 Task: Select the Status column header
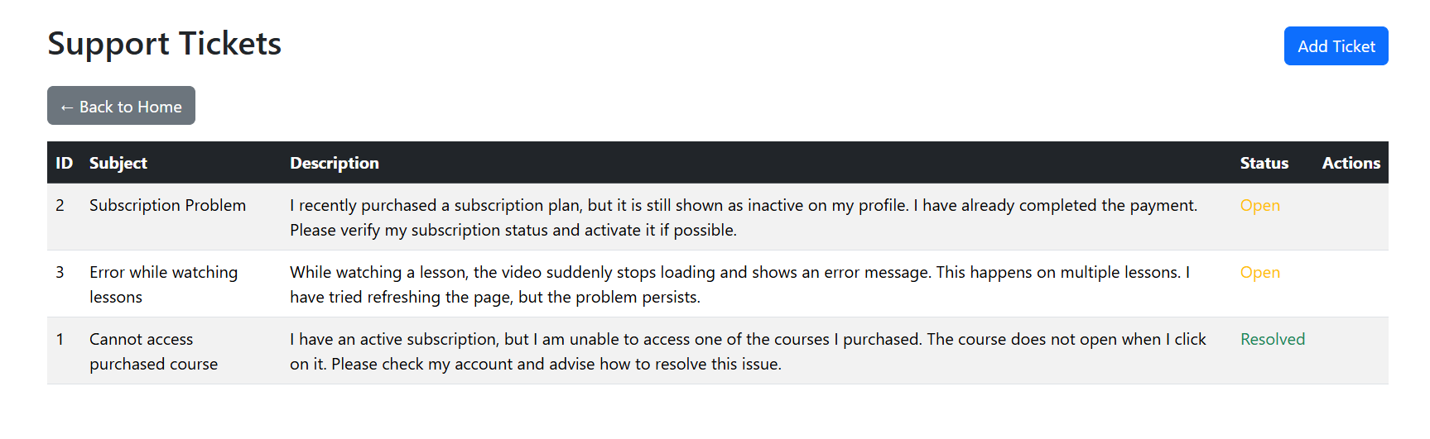[x=1264, y=163]
